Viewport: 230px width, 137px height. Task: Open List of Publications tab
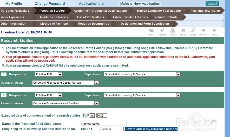point(90,17)
